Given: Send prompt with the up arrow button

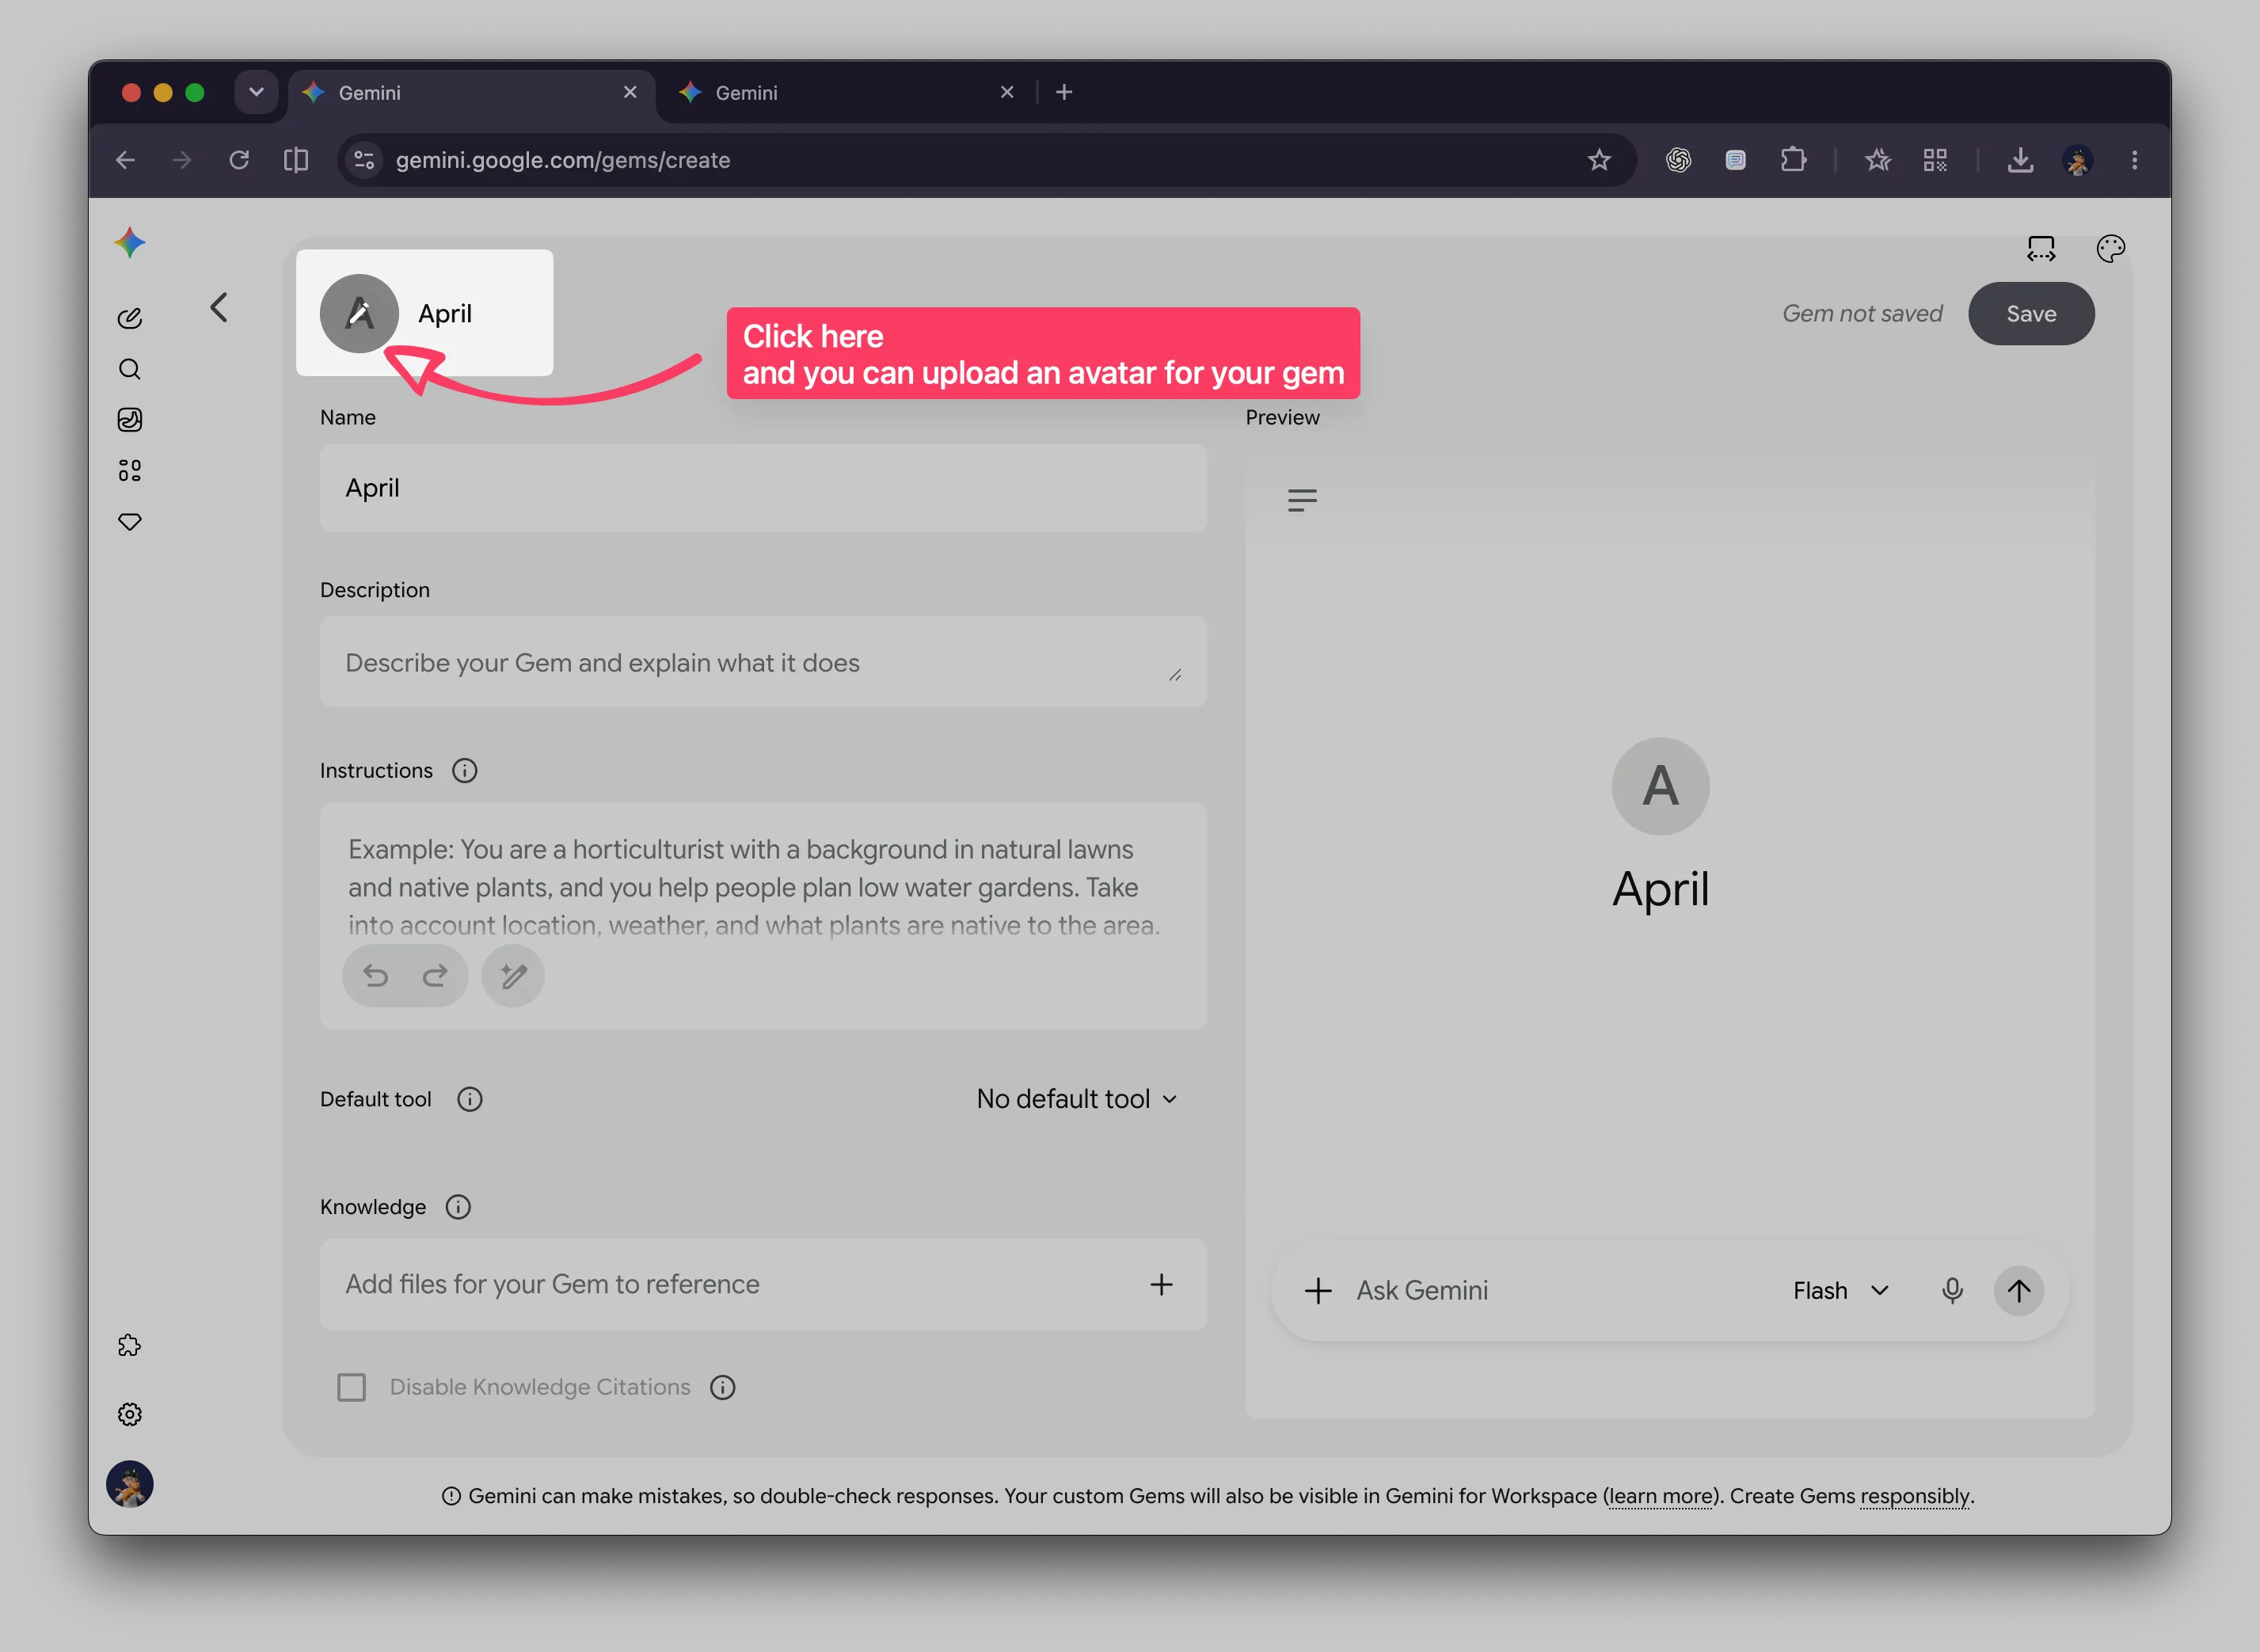Looking at the screenshot, I should coord(2019,1290).
